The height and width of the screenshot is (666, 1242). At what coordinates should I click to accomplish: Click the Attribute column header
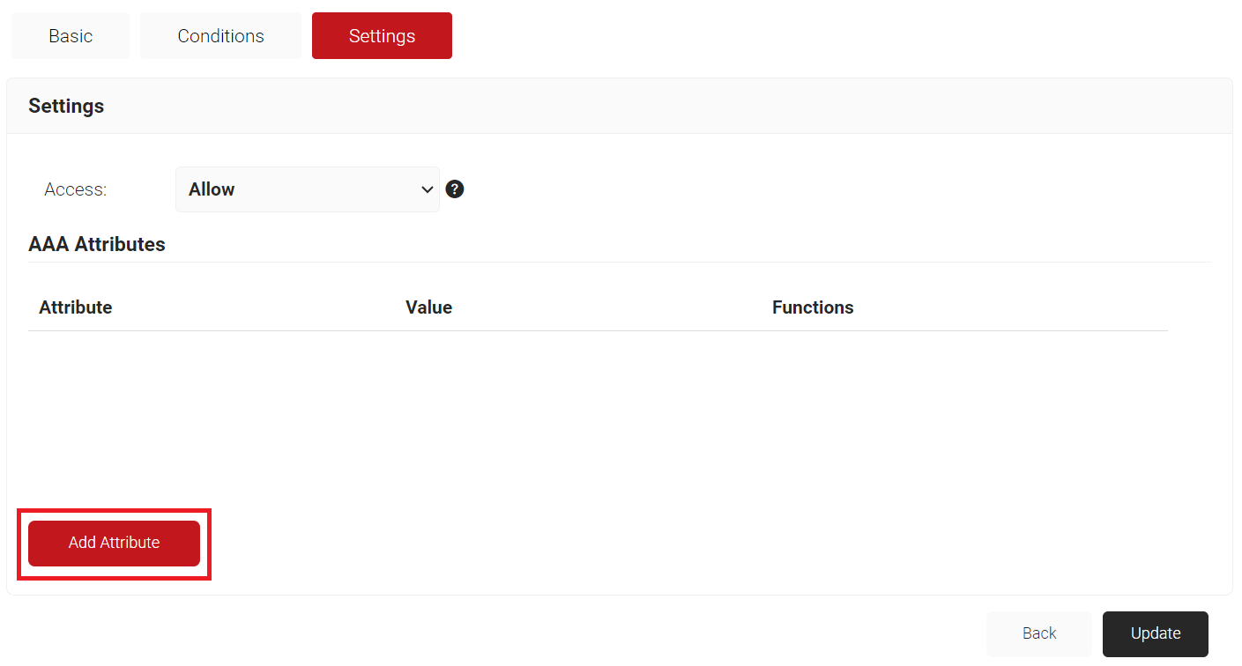[76, 307]
